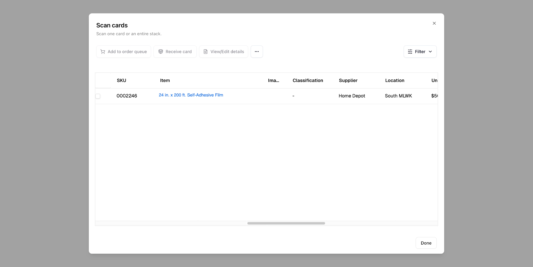Expand the Filter dropdown

click(x=420, y=52)
